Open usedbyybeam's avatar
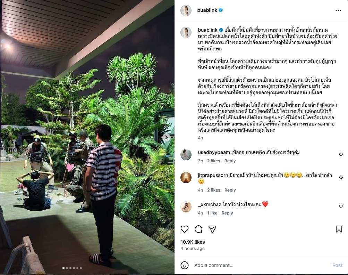 click(x=186, y=155)
